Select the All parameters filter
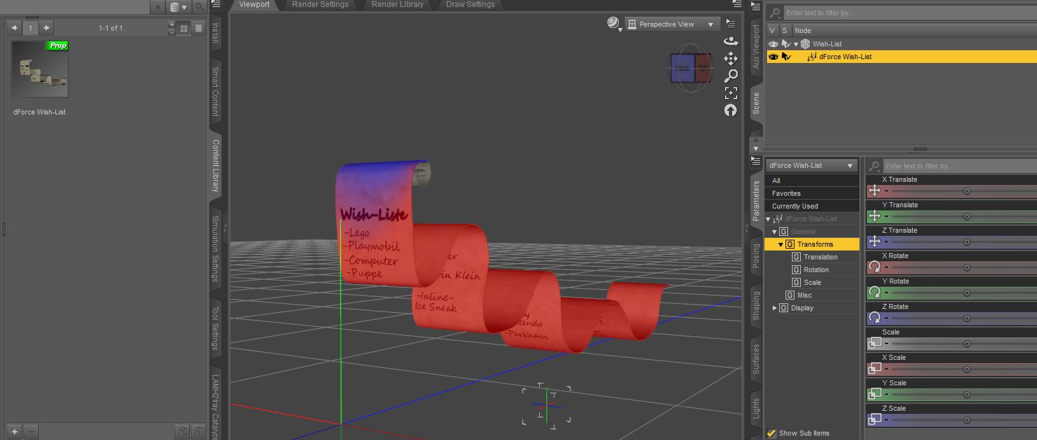The height and width of the screenshot is (440, 1037). [x=812, y=181]
